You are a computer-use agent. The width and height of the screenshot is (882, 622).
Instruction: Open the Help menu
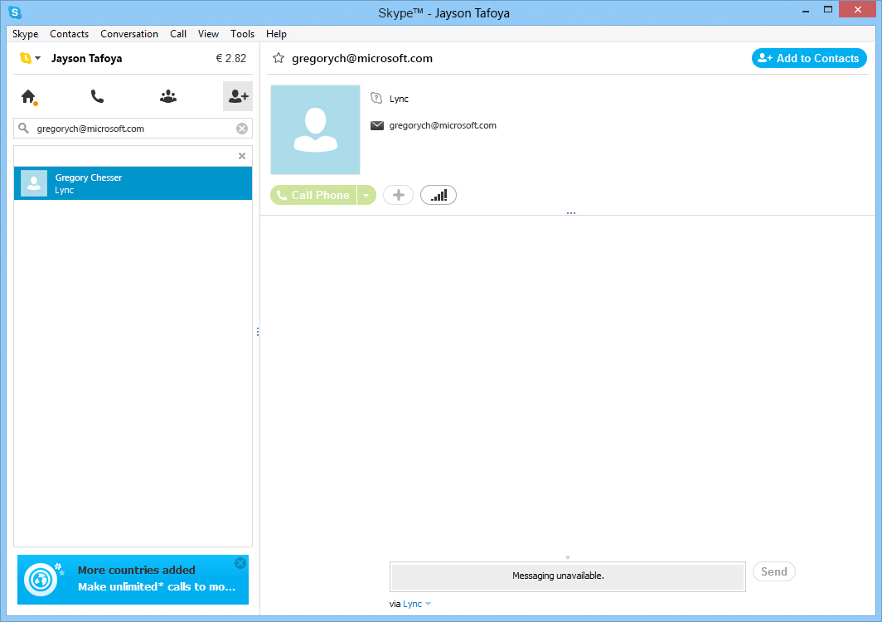[x=276, y=34]
